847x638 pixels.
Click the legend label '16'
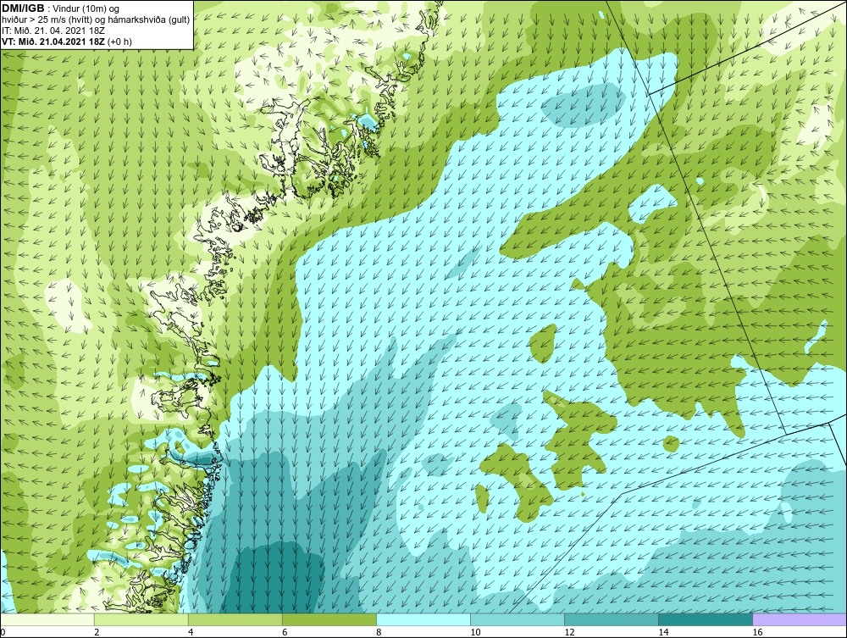757,633
